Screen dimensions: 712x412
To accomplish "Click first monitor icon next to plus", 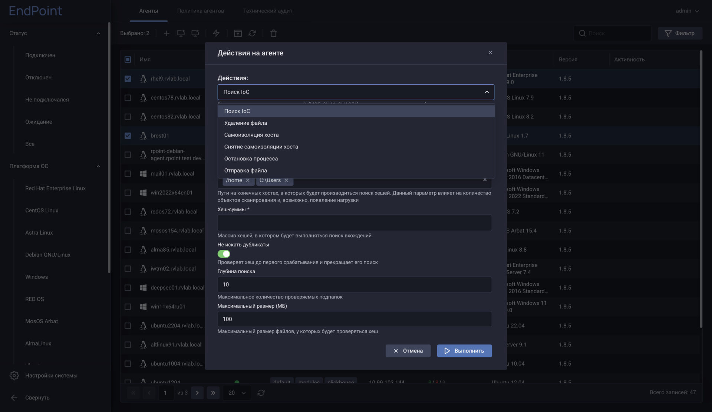I will click(181, 33).
